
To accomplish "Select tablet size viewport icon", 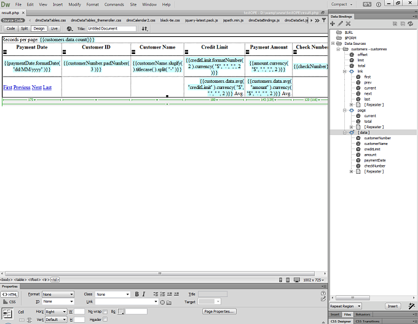I will tap(288, 280).
